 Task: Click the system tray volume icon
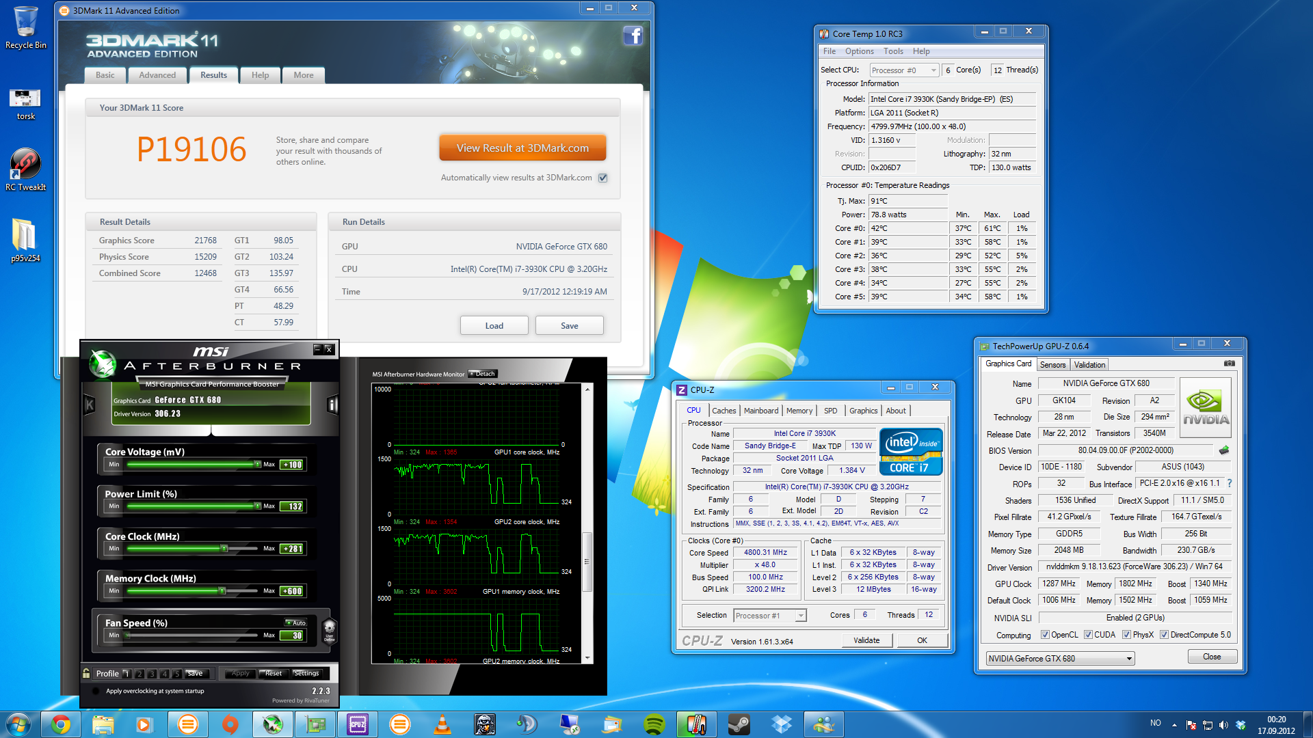pyautogui.click(x=1223, y=725)
